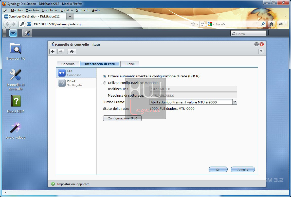Click the Firefox back arrow button
This screenshot has height=197, width=291.
(7, 24)
